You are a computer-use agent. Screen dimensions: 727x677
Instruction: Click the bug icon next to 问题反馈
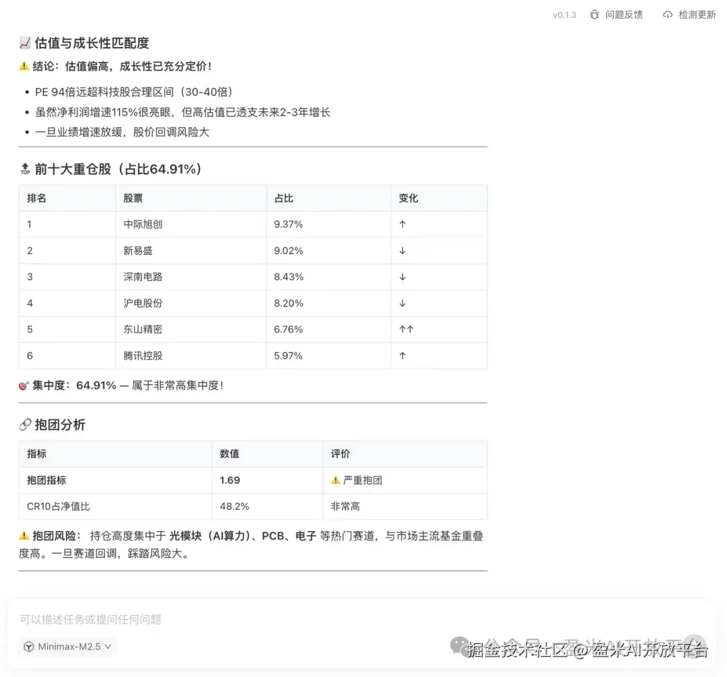pyautogui.click(x=595, y=14)
